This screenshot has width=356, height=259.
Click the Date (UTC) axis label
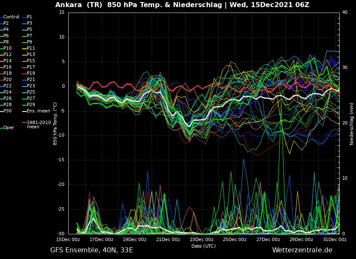point(204,246)
